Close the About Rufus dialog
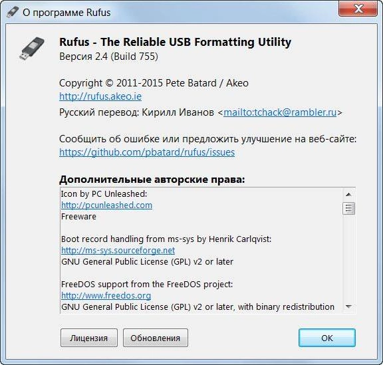The width and height of the screenshot is (383, 365). pyautogui.click(x=358, y=9)
